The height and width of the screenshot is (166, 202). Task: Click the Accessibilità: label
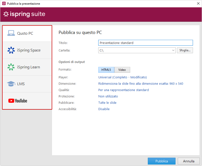point(68,109)
